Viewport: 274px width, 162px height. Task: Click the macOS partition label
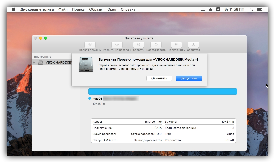pyautogui.click(x=98, y=99)
